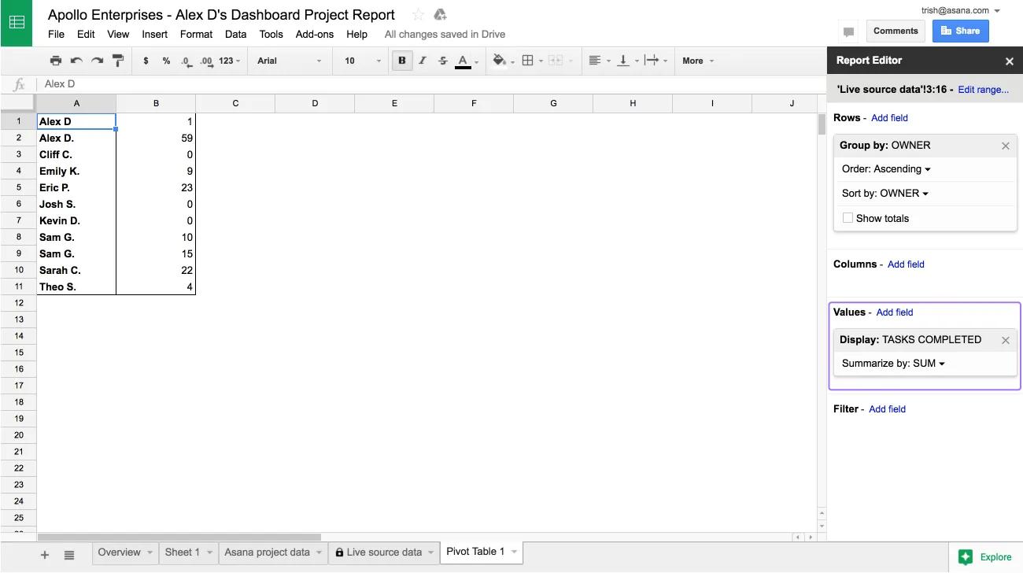The width and height of the screenshot is (1023, 573).
Task: Click the Edit range link
Action: pos(982,90)
